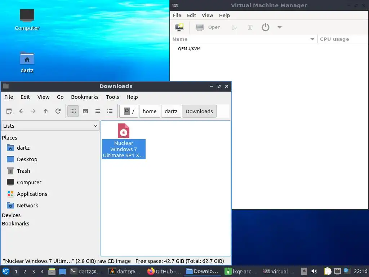Launch file manager from the panel quicklaunch

coord(52,272)
